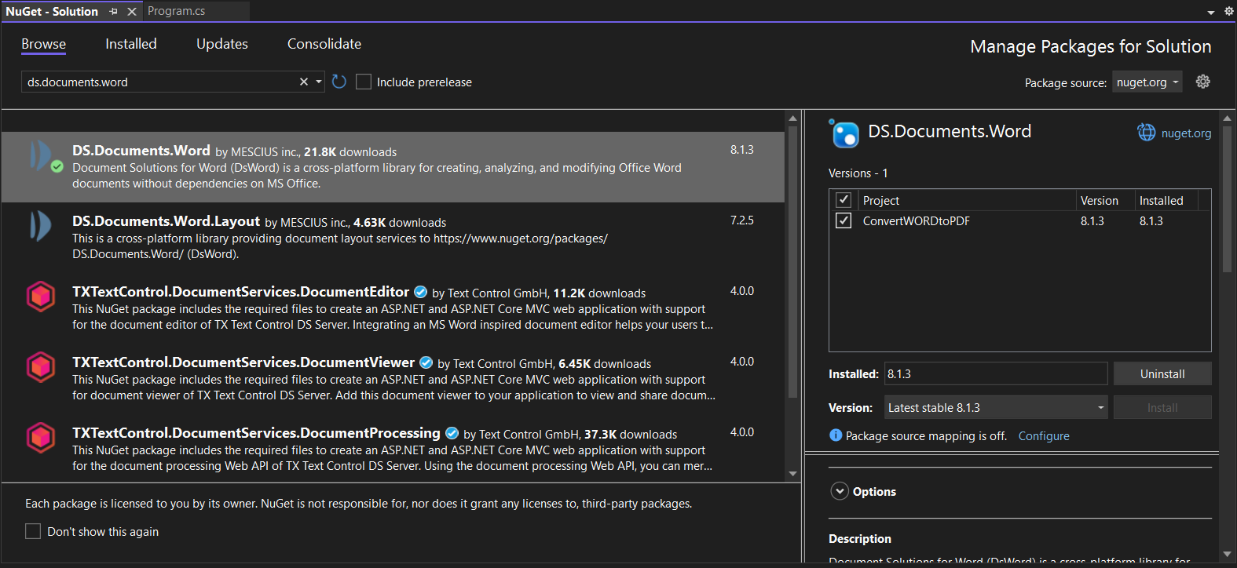The width and height of the screenshot is (1237, 568).
Task: Click the 7.2.5 version of DS.Documents.Word.Layout
Action: pos(741,220)
